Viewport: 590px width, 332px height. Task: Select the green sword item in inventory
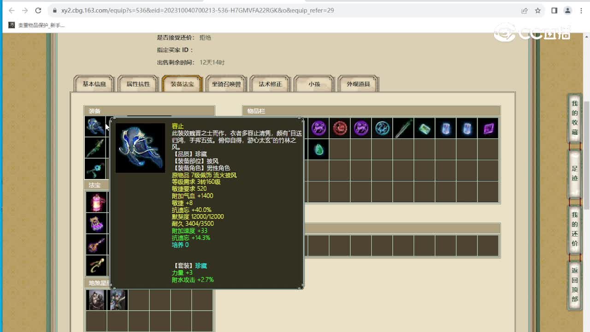tap(403, 128)
